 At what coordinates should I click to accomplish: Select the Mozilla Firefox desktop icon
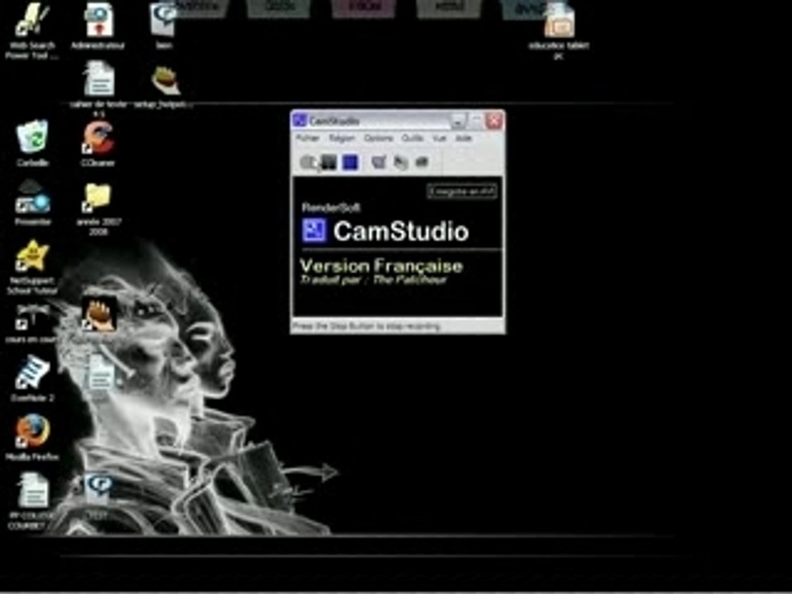point(32,436)
